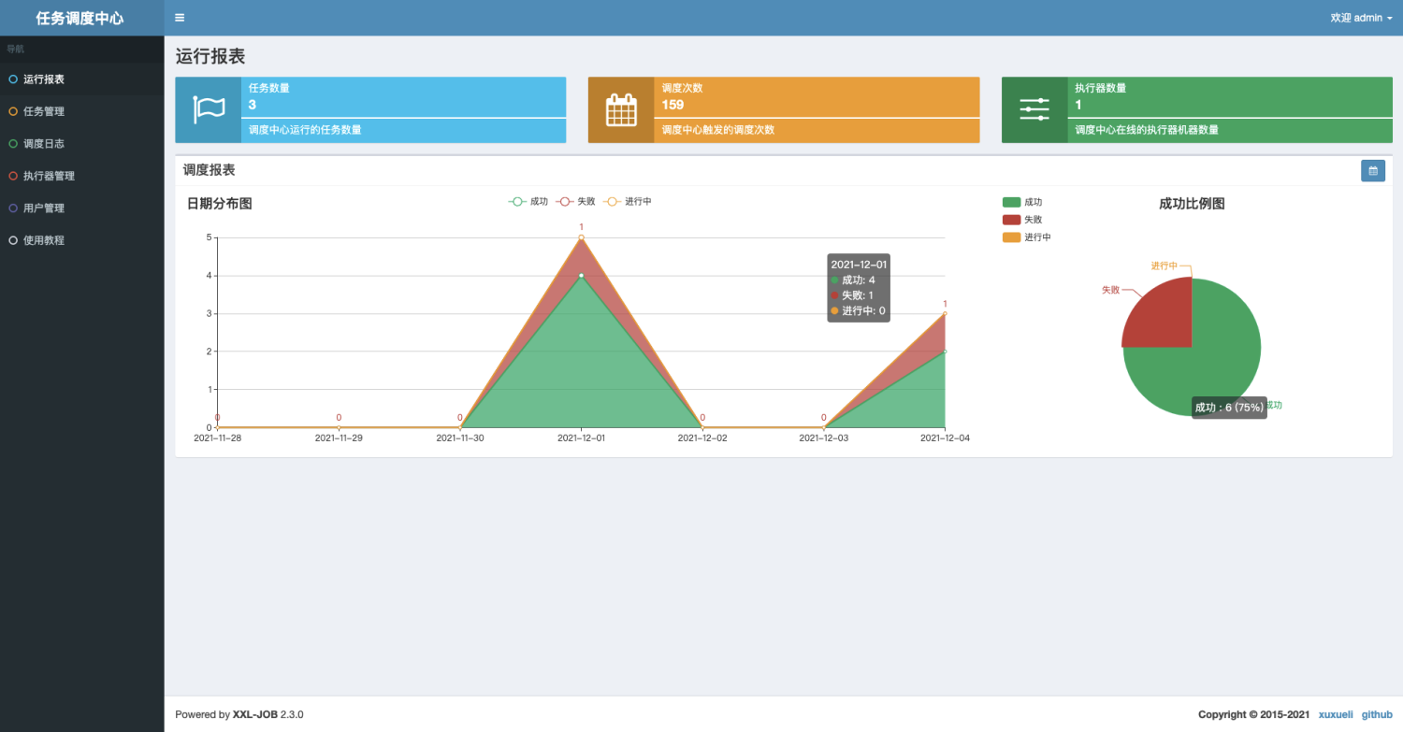
Task: Click the 2021-11-30 label on x-axis
Action: [460, 438]
